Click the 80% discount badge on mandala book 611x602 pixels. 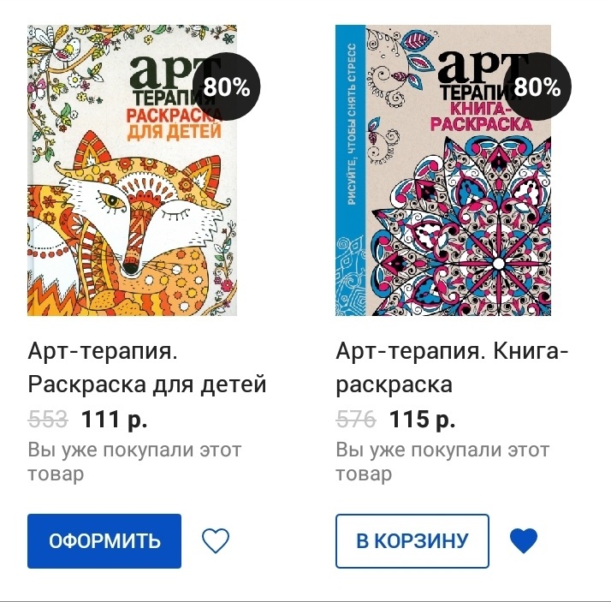pos(537,86)
